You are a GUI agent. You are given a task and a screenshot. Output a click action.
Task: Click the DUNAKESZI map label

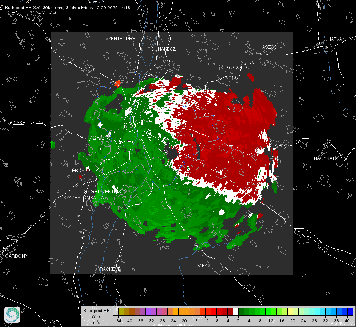tap(164, 49)
